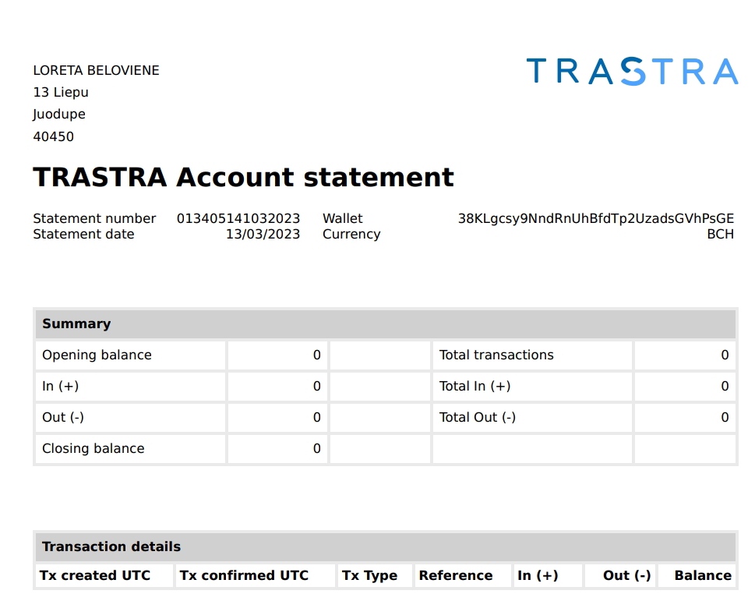755x601 pixels.
Task: Click the In (+) summary value 0
Action: 317,386
